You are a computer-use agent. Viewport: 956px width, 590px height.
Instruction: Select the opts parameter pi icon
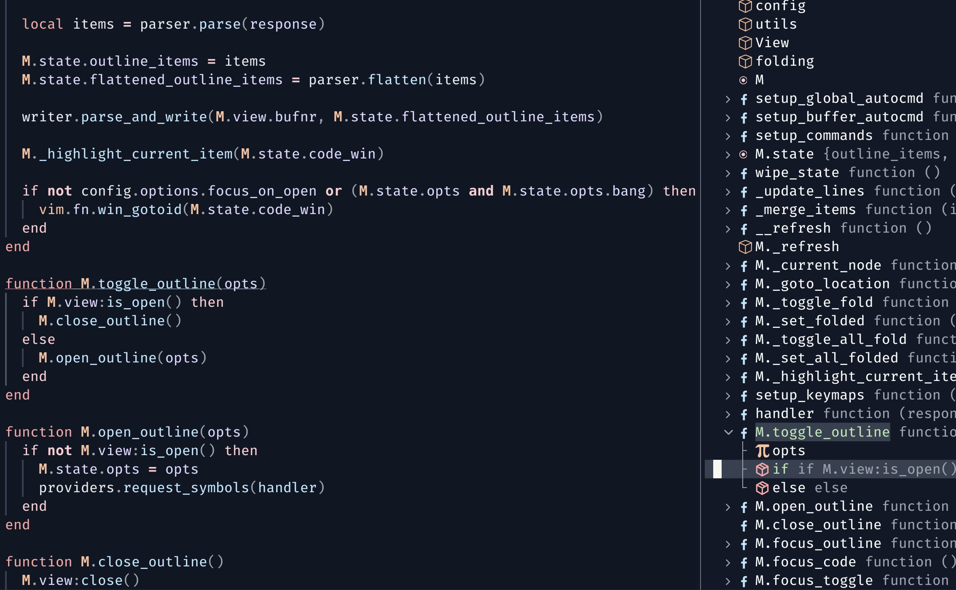coord(762,451)
